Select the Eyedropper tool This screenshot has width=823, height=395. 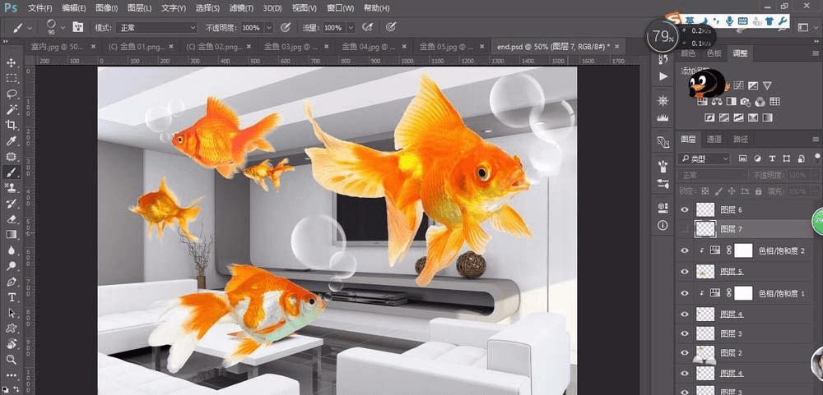point(12,140)
